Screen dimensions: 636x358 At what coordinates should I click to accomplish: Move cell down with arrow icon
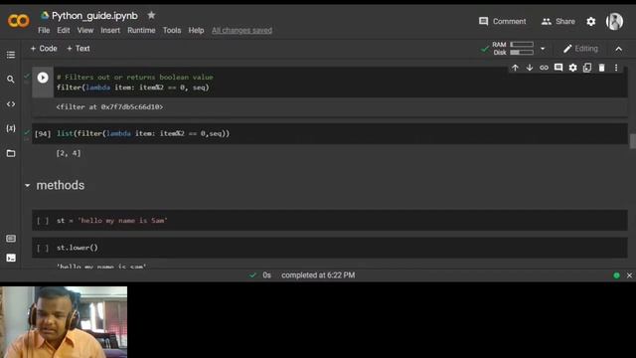pos(530,68)
